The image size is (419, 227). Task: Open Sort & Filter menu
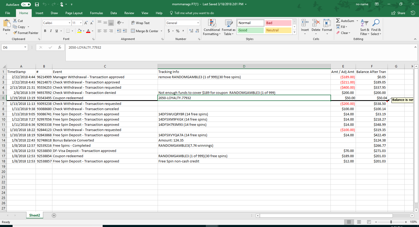tap(365, 27)
